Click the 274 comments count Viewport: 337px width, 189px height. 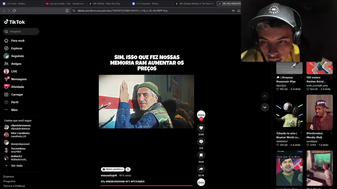[x=201, y=148]
